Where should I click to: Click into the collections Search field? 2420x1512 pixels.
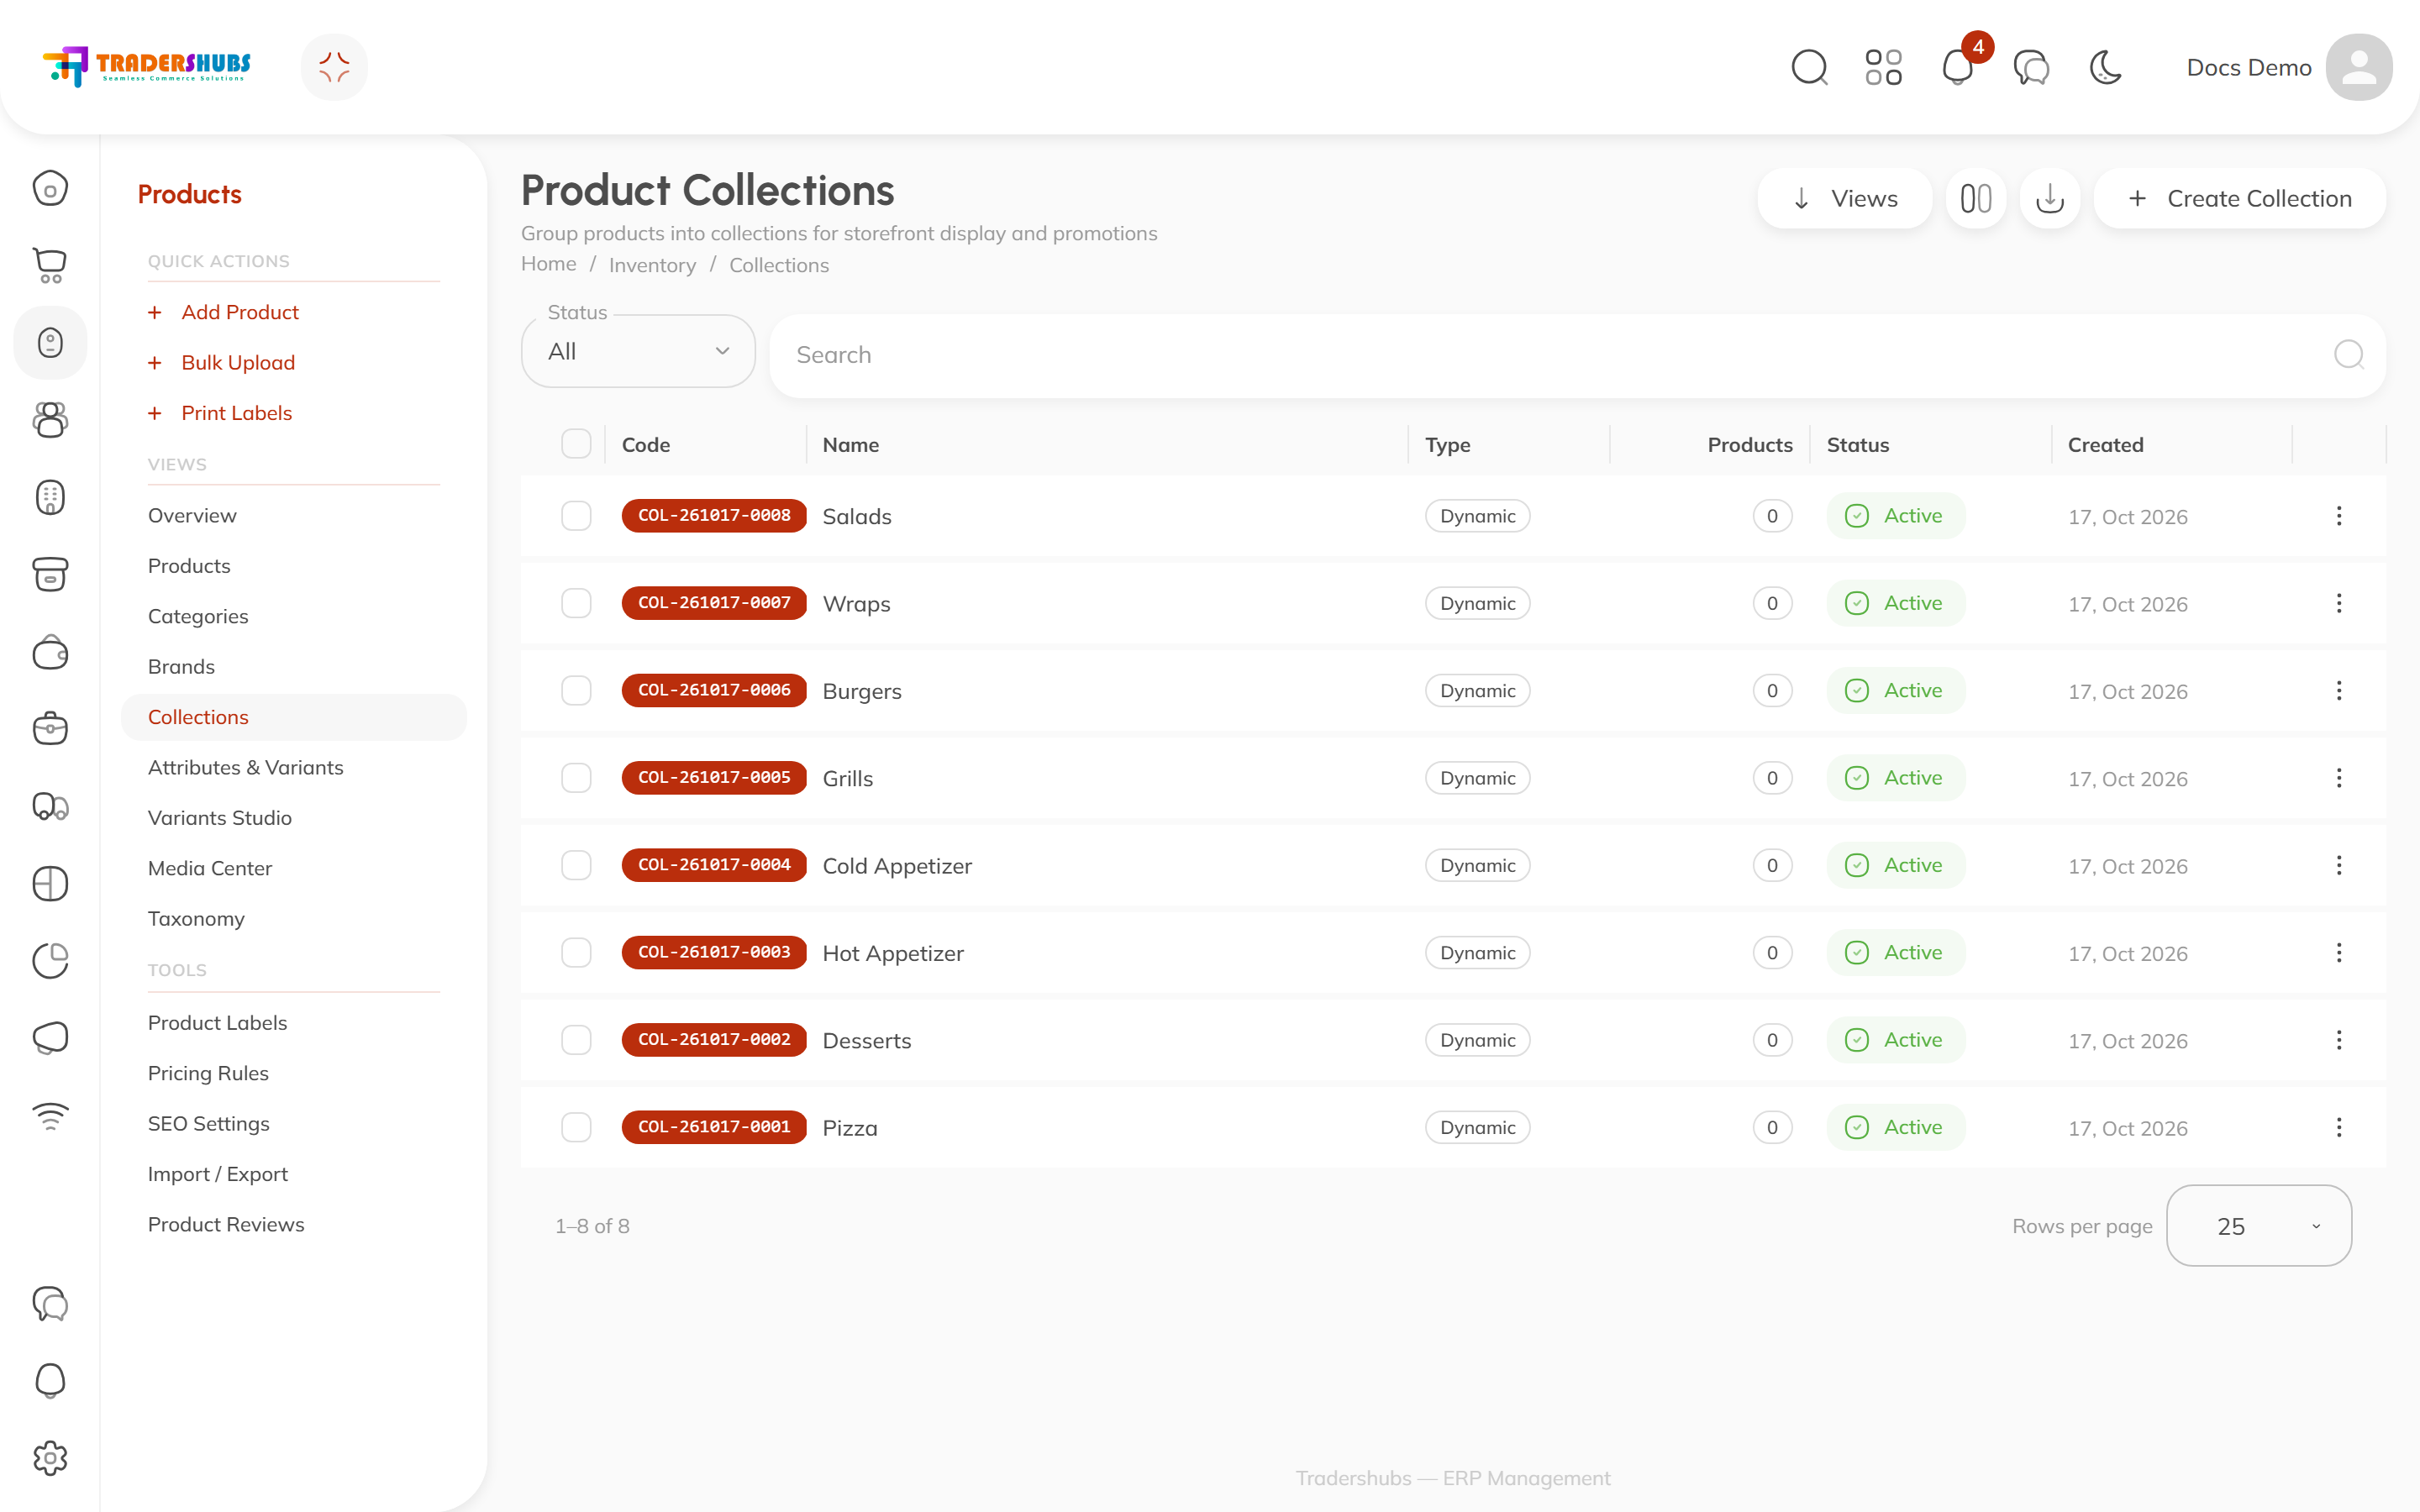1578,355
